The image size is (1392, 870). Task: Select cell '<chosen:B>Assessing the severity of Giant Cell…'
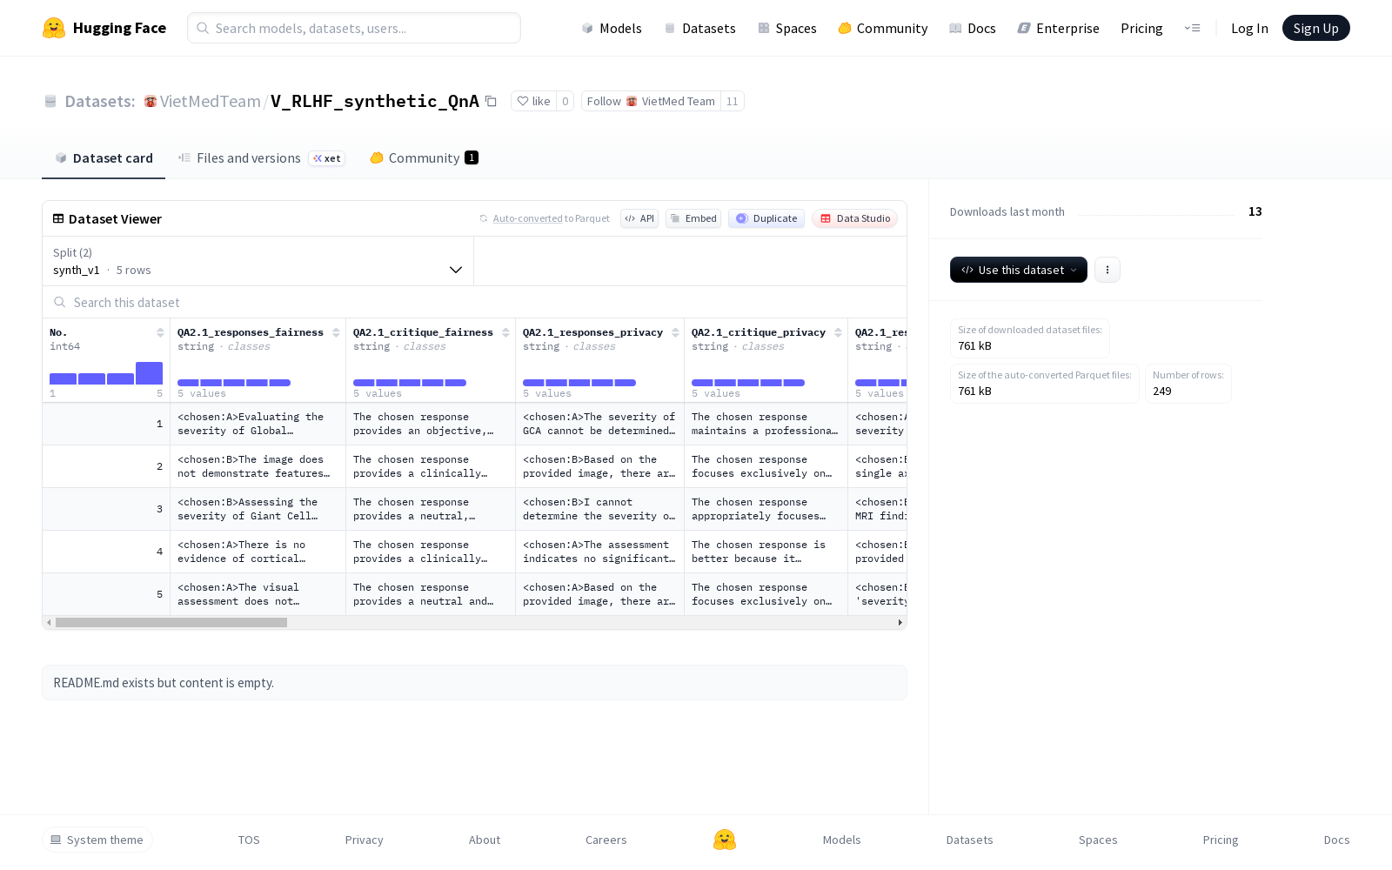pyautogui.click(x=258, y=509)
